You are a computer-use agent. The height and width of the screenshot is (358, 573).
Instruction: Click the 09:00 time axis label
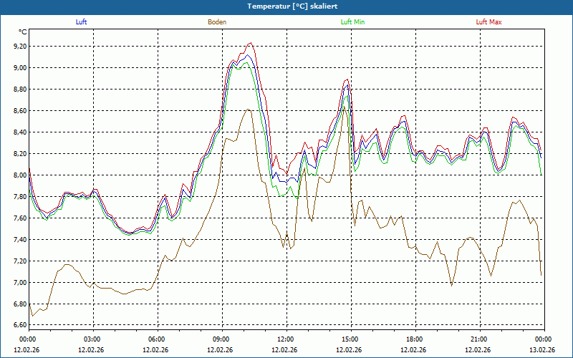[x=221, y=339]
